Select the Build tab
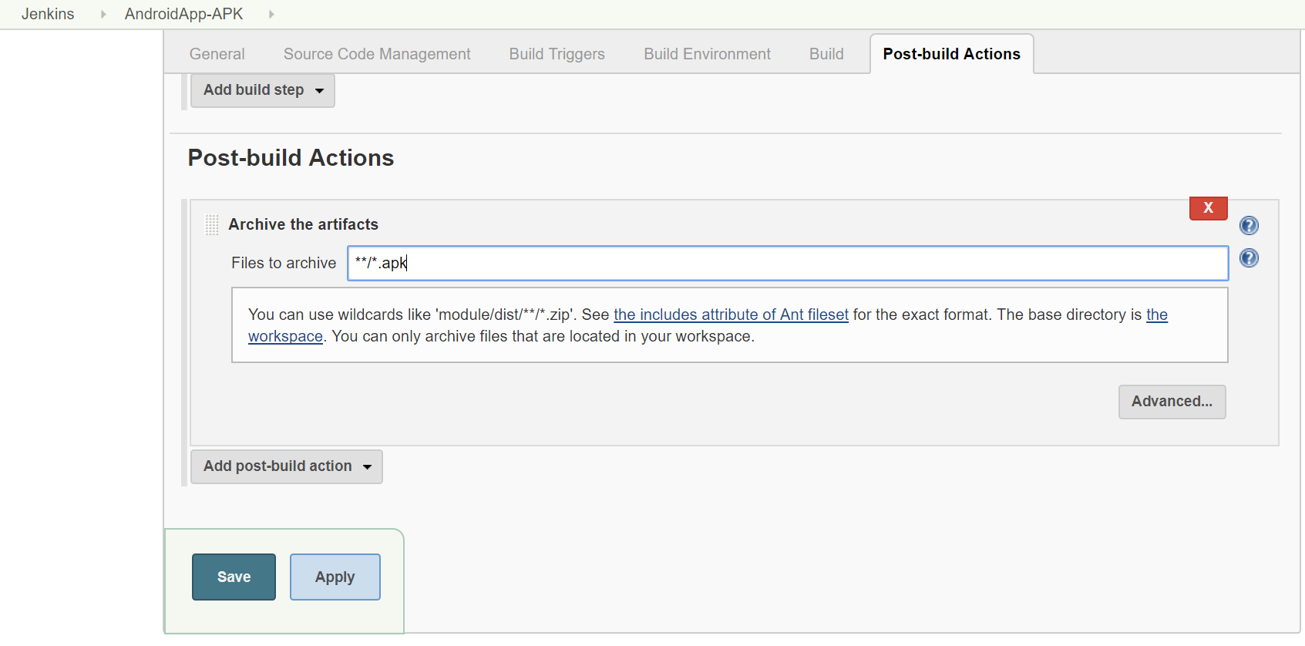The width and height of the screenshot is (1305, 646). pyautogui.click(x=826, y=54)
